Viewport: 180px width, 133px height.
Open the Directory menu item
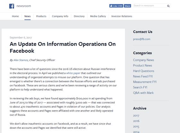click(79, 16)
